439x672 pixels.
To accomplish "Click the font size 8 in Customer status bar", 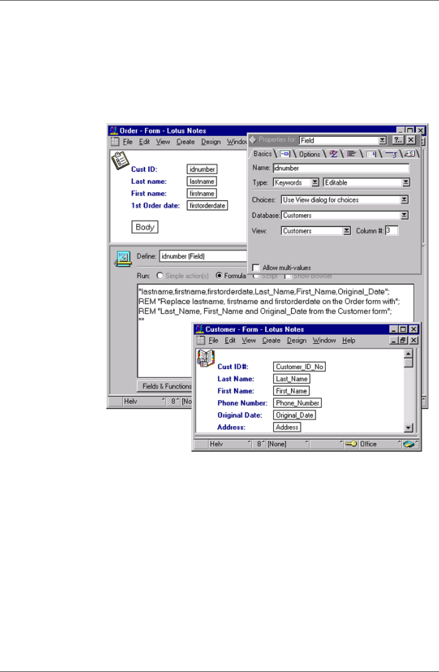I will click(x=259, y=444).
